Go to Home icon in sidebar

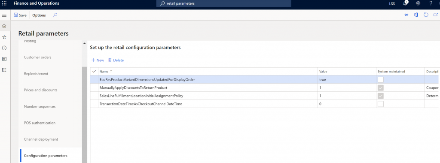point(4,26)
